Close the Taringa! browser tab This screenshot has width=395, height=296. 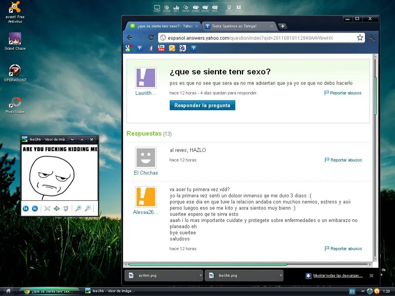[x=271, y=26]
